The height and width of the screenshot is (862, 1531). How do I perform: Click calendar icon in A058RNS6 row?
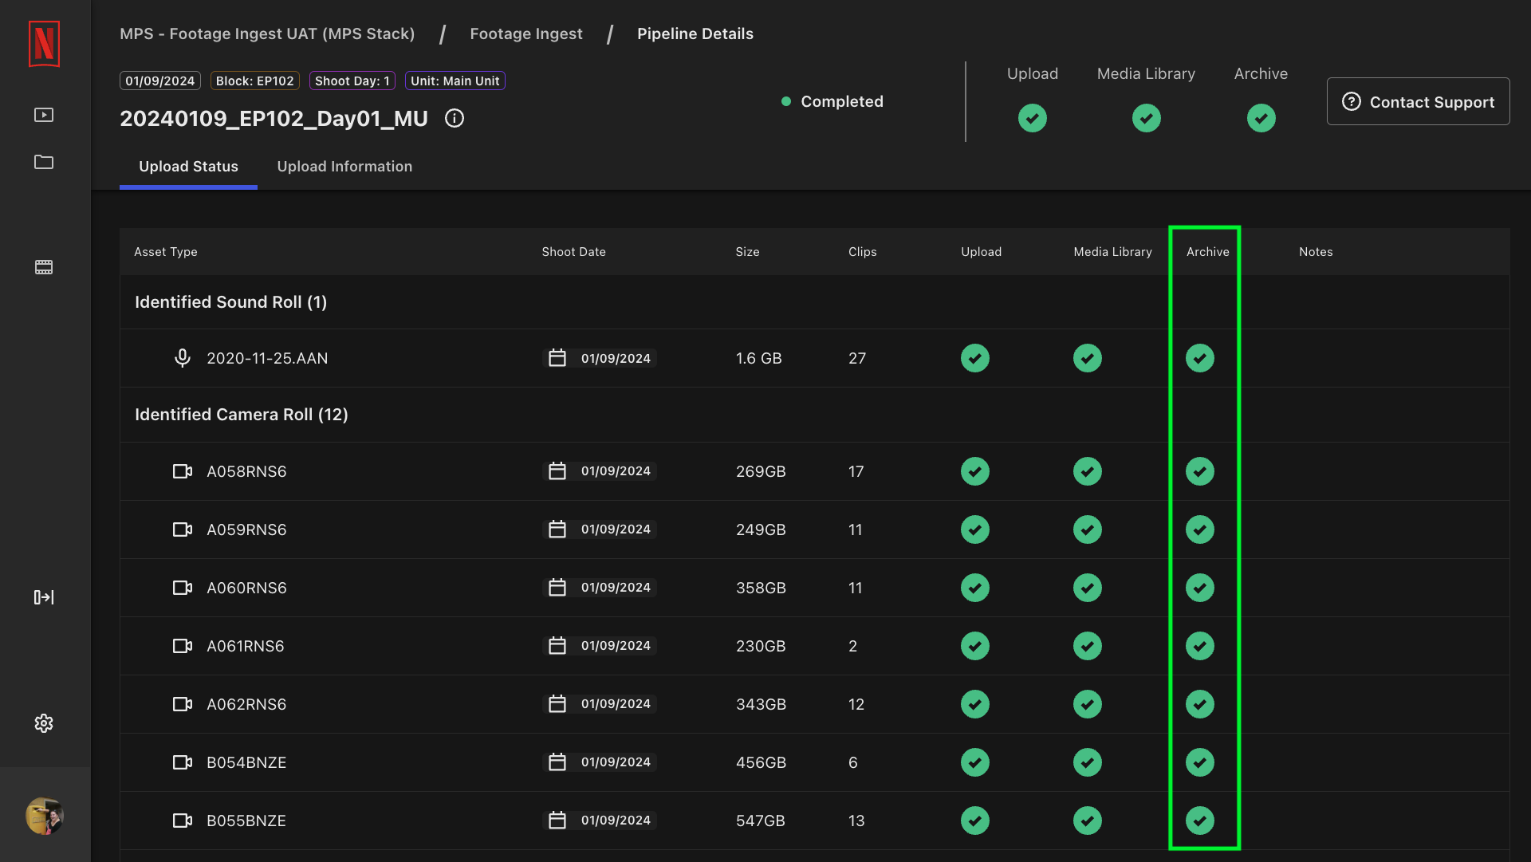[557, 471]
